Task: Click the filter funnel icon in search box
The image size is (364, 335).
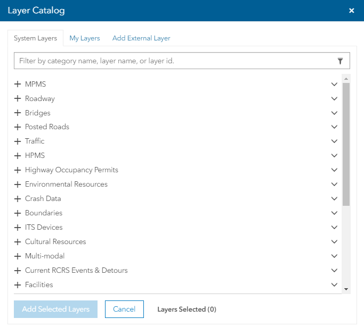Action: point(340,61)
